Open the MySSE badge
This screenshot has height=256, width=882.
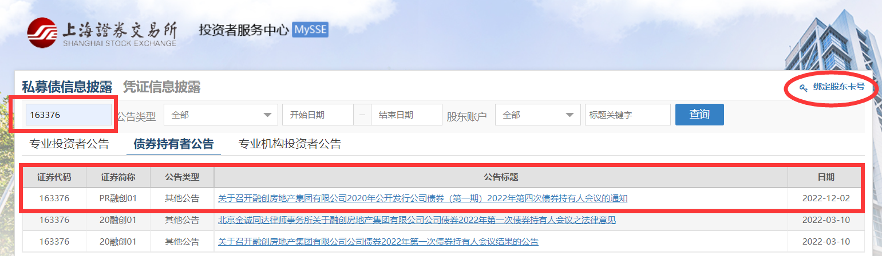tap(310, 30)
